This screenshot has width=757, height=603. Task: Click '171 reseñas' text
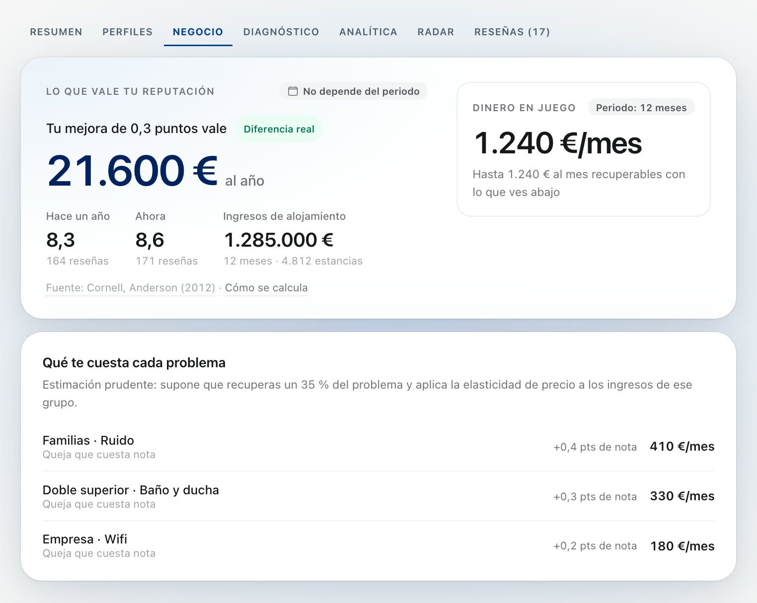pyautogui.click(x=167, y=261)
